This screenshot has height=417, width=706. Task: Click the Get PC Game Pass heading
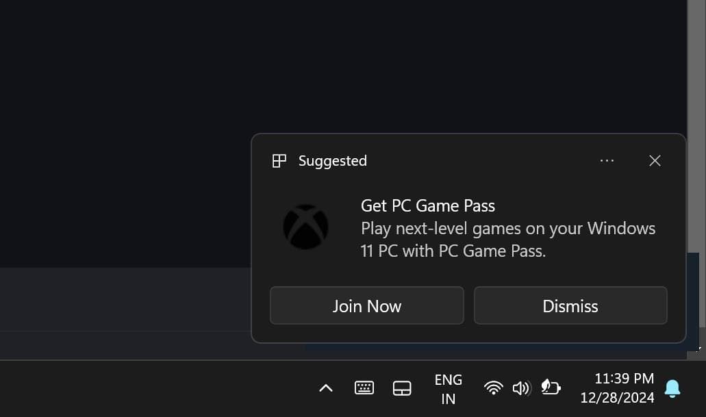(x=427, y=205)
